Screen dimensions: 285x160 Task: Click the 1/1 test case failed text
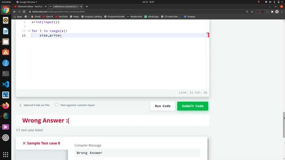[29, 130]
